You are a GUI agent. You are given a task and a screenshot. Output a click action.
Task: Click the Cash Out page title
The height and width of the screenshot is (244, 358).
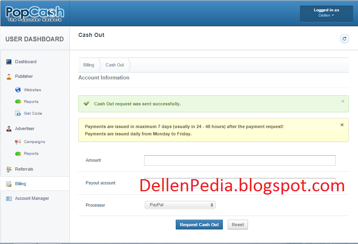click(91, 35)
